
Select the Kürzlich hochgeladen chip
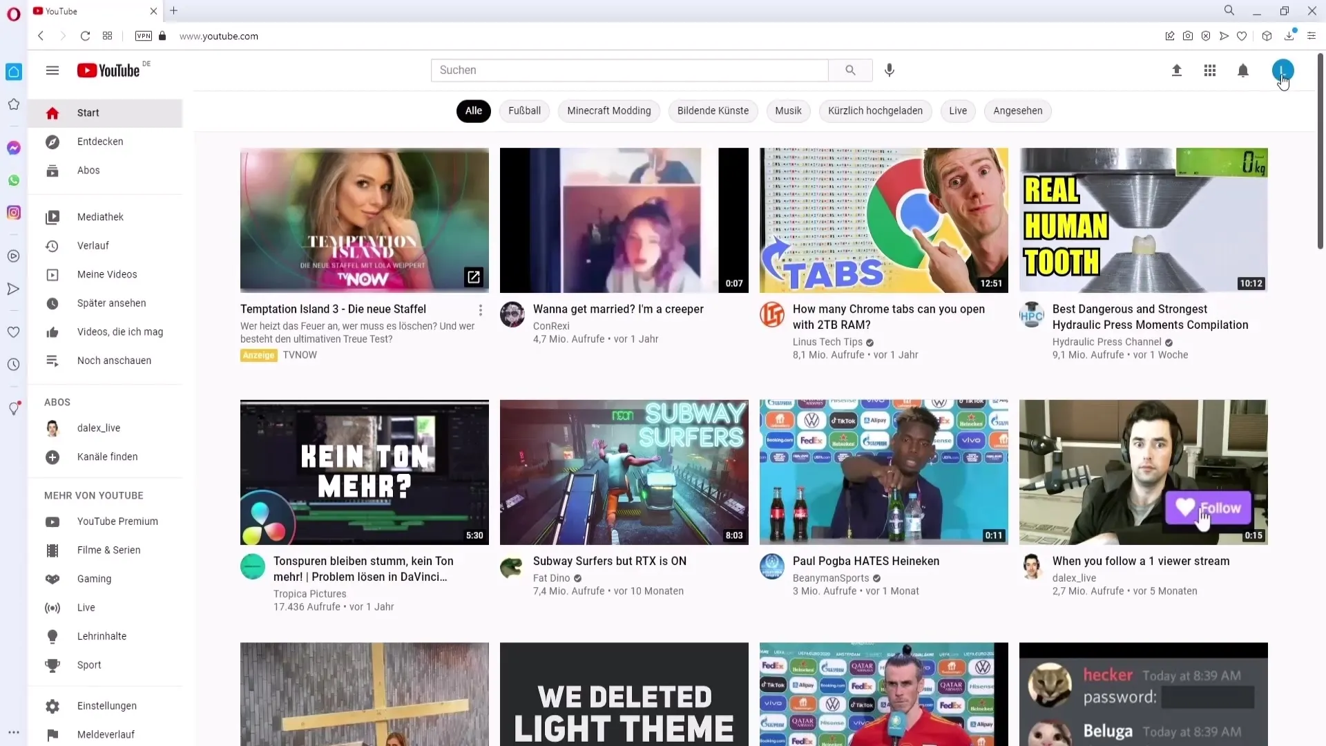(875, 111)
